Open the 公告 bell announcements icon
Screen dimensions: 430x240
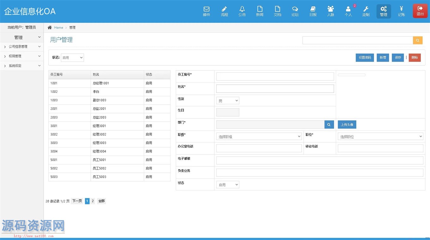(242, 11)
